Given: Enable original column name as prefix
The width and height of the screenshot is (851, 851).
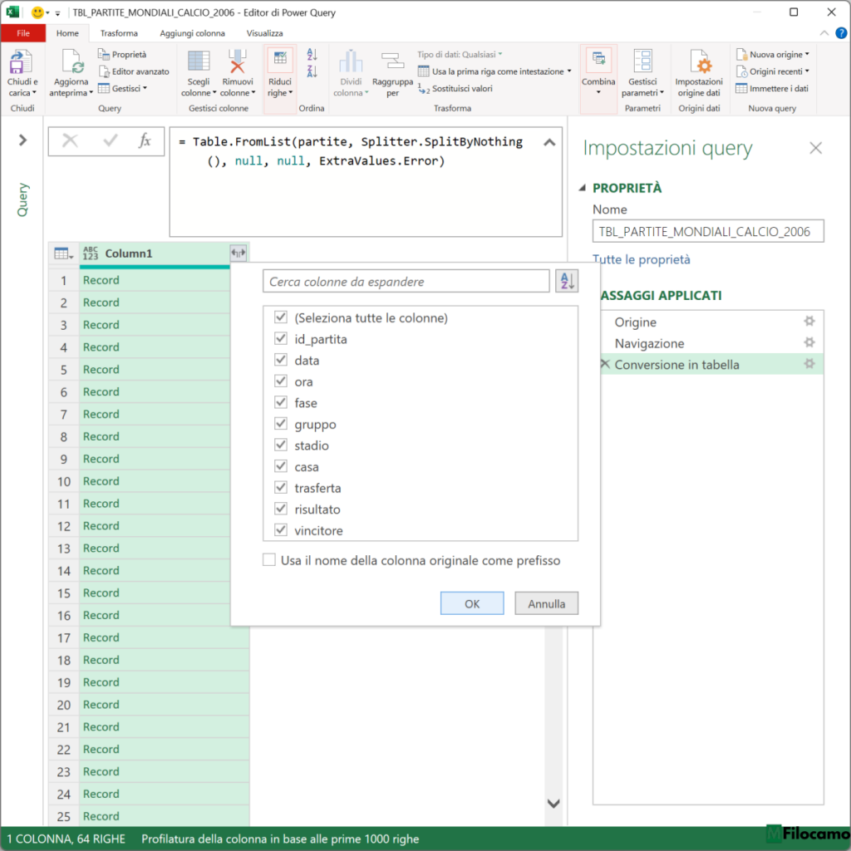Looking at the screenshot, I should tap(269, 559).
